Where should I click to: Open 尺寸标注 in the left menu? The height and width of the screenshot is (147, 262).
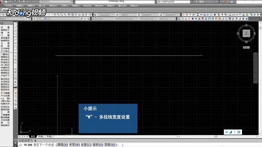[x=5, y=51]
